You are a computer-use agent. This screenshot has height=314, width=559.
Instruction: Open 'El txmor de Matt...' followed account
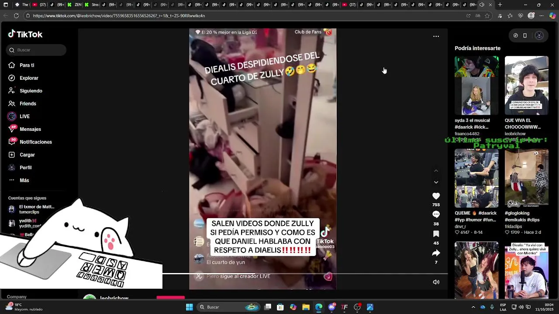click(x=31, y=209)
